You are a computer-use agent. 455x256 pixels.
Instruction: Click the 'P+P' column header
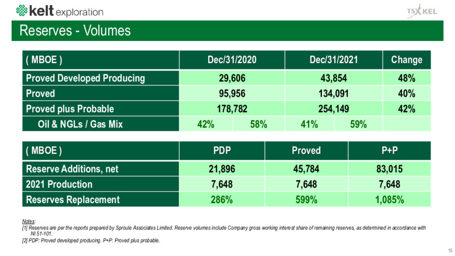pyautogui.click(x=390, y=151)
